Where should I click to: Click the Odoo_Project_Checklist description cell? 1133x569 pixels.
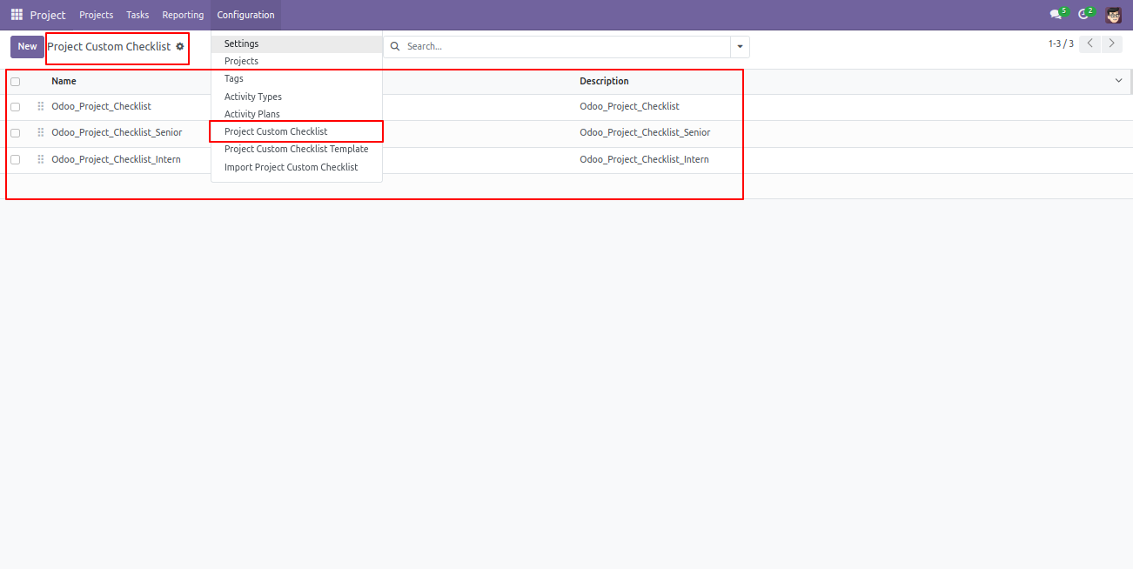point(629,106)
